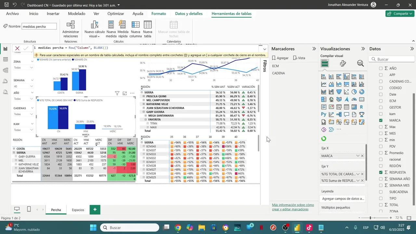Cancel the formula with the X icon
This screenshot has height=234, width=416.
pyautogui.click(x=18, y=48)
